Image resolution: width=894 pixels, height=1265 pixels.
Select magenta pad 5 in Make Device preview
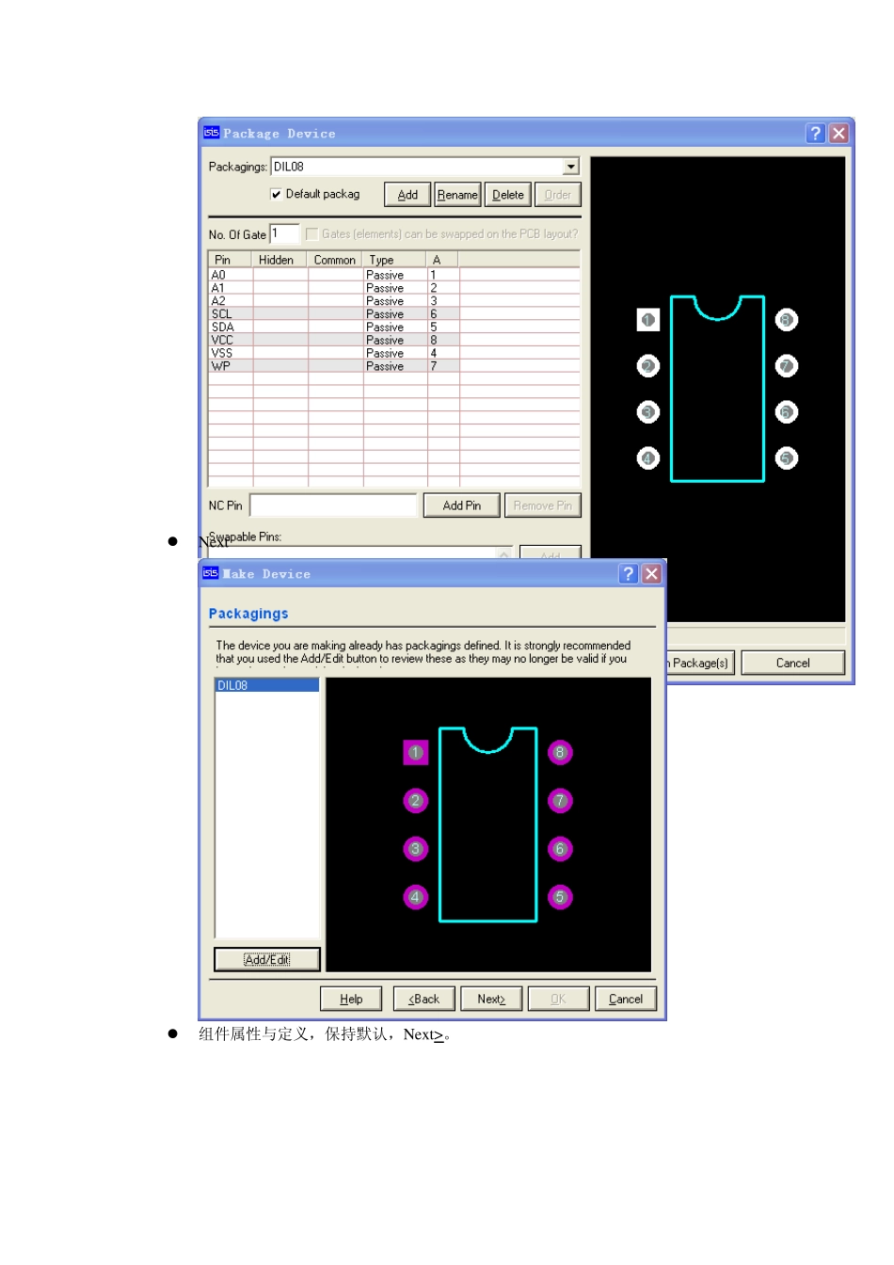click(x=560, y=897)
